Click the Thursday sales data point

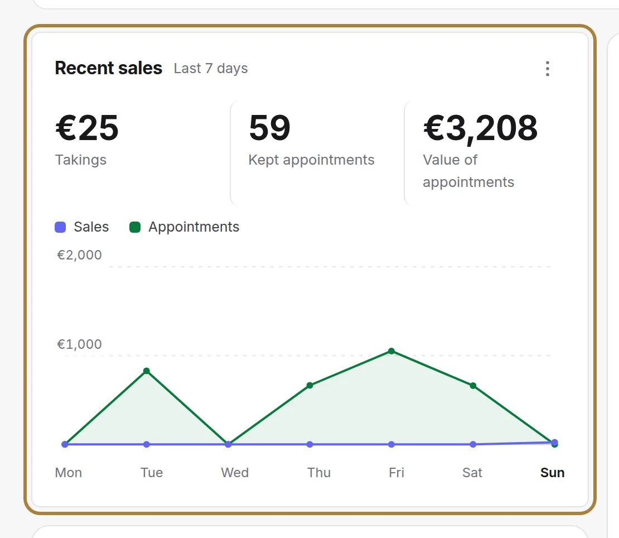[310, 444]
